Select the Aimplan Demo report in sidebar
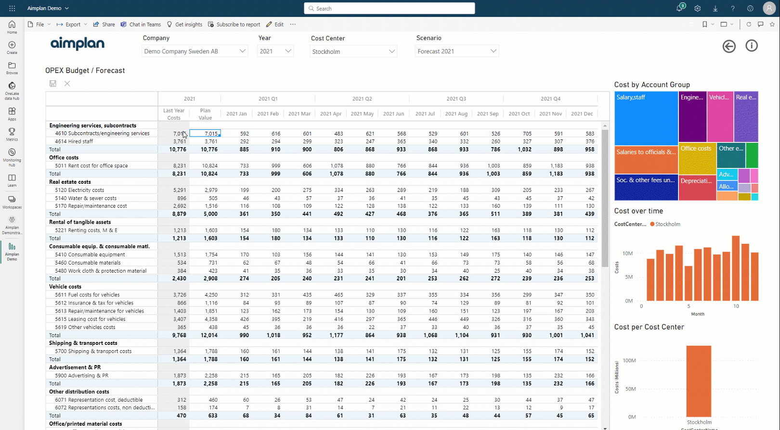The image size is (780, 430). (12, 252)
